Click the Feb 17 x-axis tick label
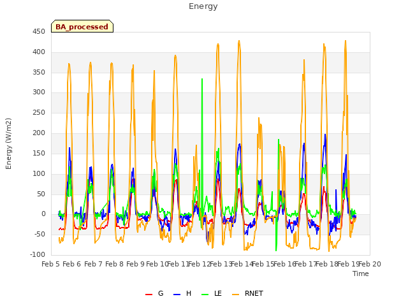 point(306,264)
